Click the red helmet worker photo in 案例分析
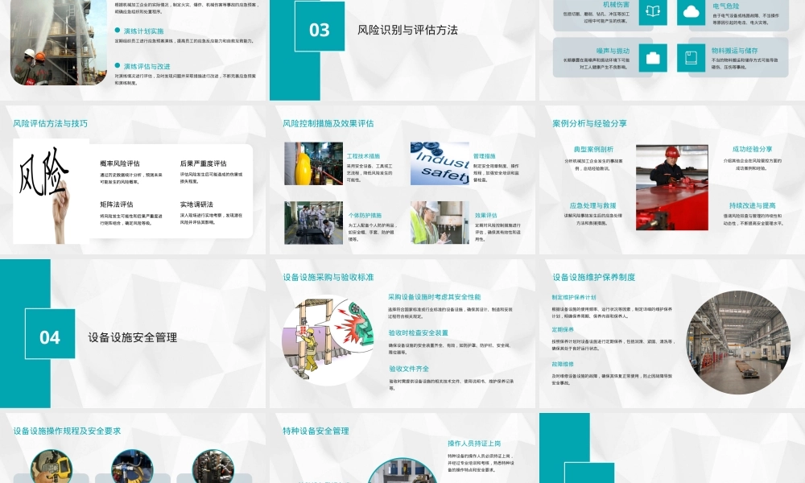The height and width of the screenshot is (483, 805). (672, 188)
